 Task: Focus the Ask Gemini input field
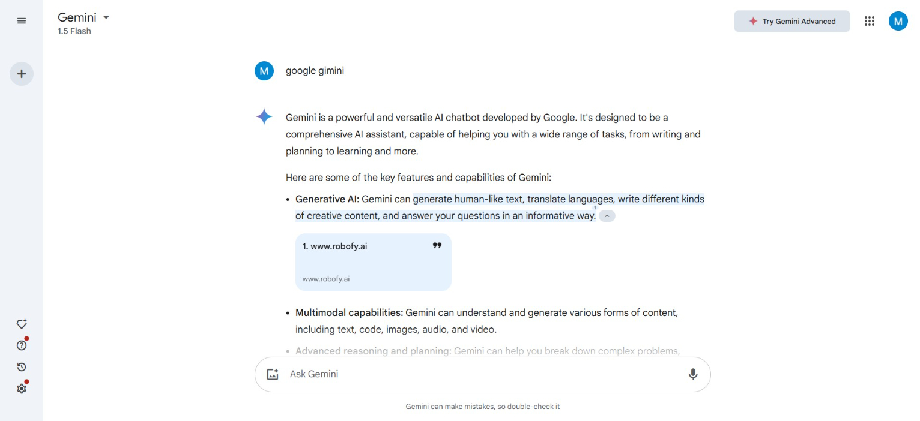click(x=480, y=374)
